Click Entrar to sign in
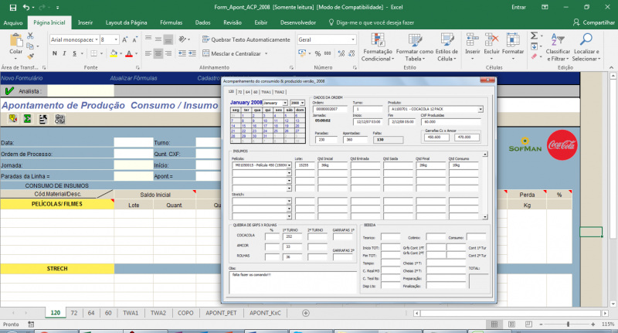Viewport: 618px width, 333px height. pyautogui.click(x=519, y=7)
